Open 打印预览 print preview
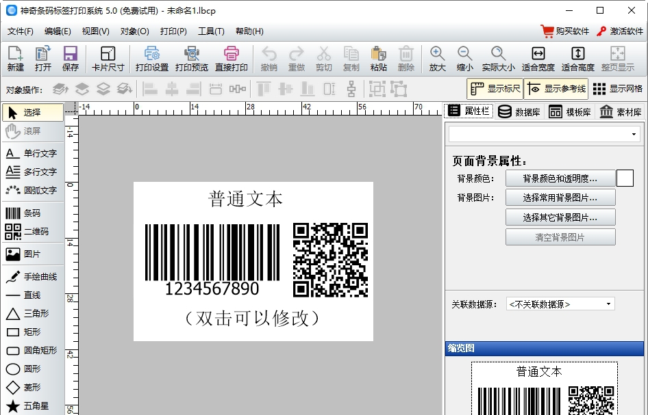The height and width of the screenshot is (415, 648). pyautogui.click(x=194, y=58)
